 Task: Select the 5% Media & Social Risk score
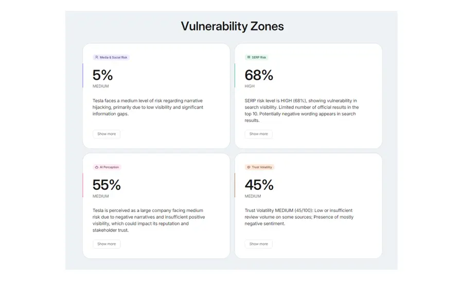click(102, 75)
